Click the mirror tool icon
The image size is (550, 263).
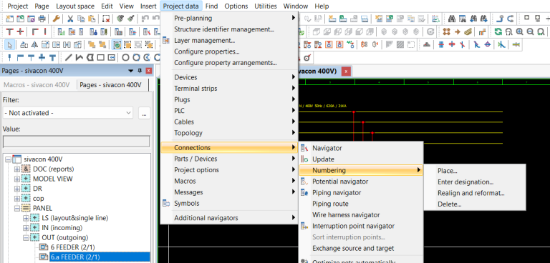(x=34, y=45)
